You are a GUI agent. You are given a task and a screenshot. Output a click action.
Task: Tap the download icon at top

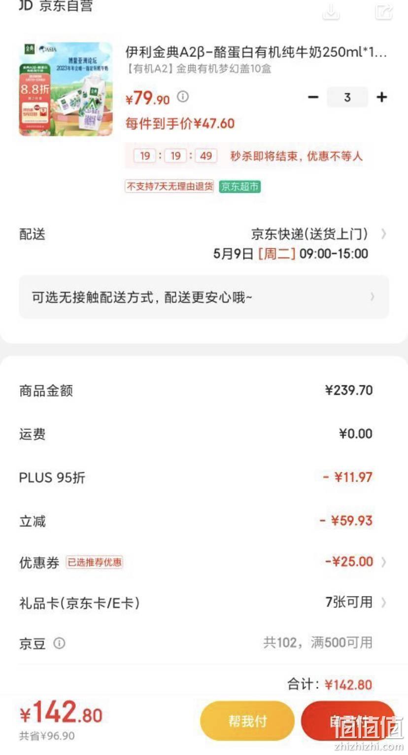331,11
